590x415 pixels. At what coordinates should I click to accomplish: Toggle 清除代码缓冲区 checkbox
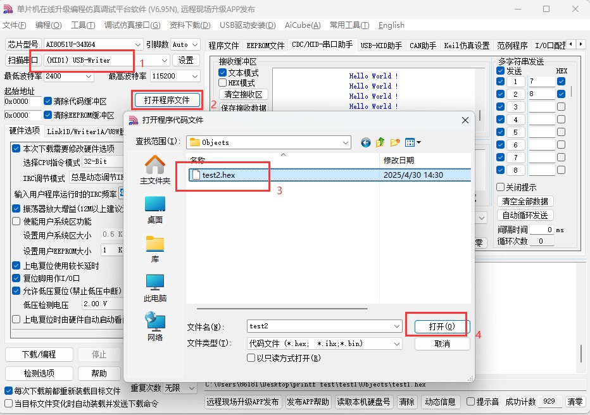(47, 101)
